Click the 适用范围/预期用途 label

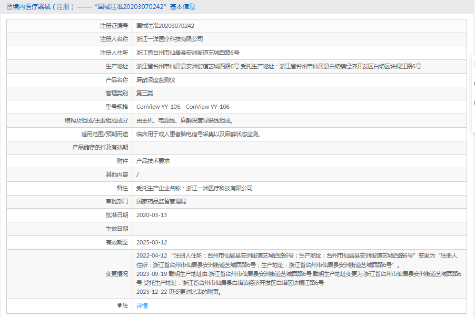[x=104, y=134]
